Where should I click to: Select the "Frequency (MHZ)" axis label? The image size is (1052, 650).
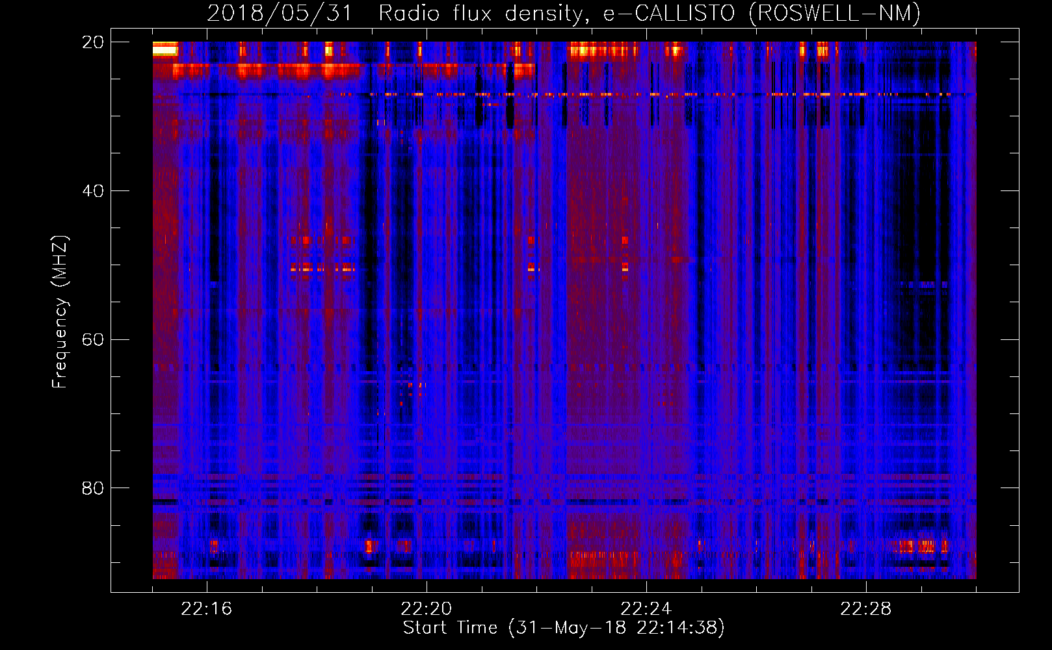[x=60, y=312]
